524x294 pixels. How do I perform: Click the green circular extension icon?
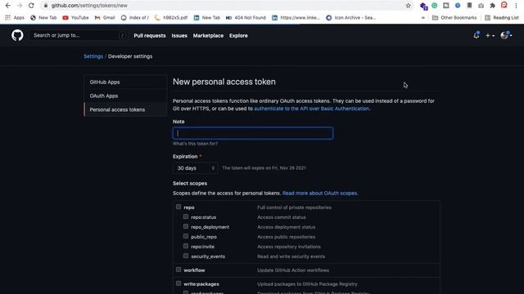pyautogui.click(x=435, y=6)
